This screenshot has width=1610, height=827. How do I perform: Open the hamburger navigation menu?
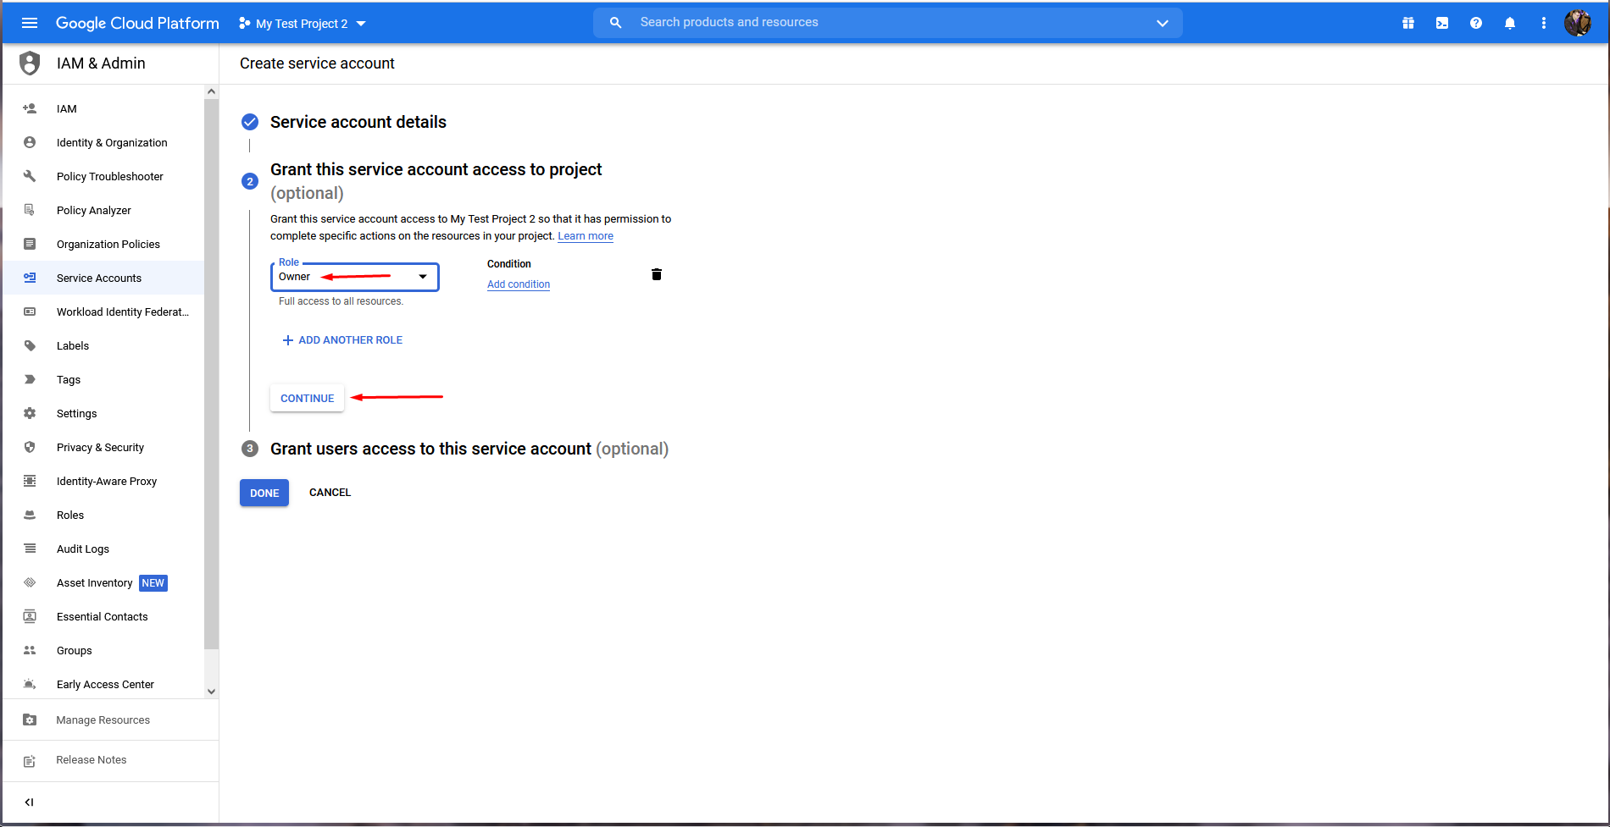(30, 23)
